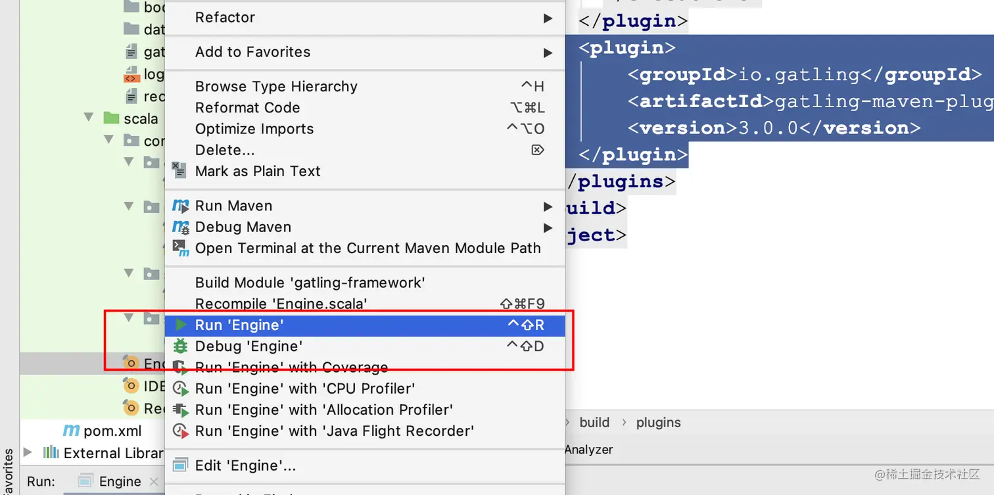This screenshot has width=994, height=495.
Task: Click the Debug 'Engine' bug icon
Action: [x=180, y=346]
